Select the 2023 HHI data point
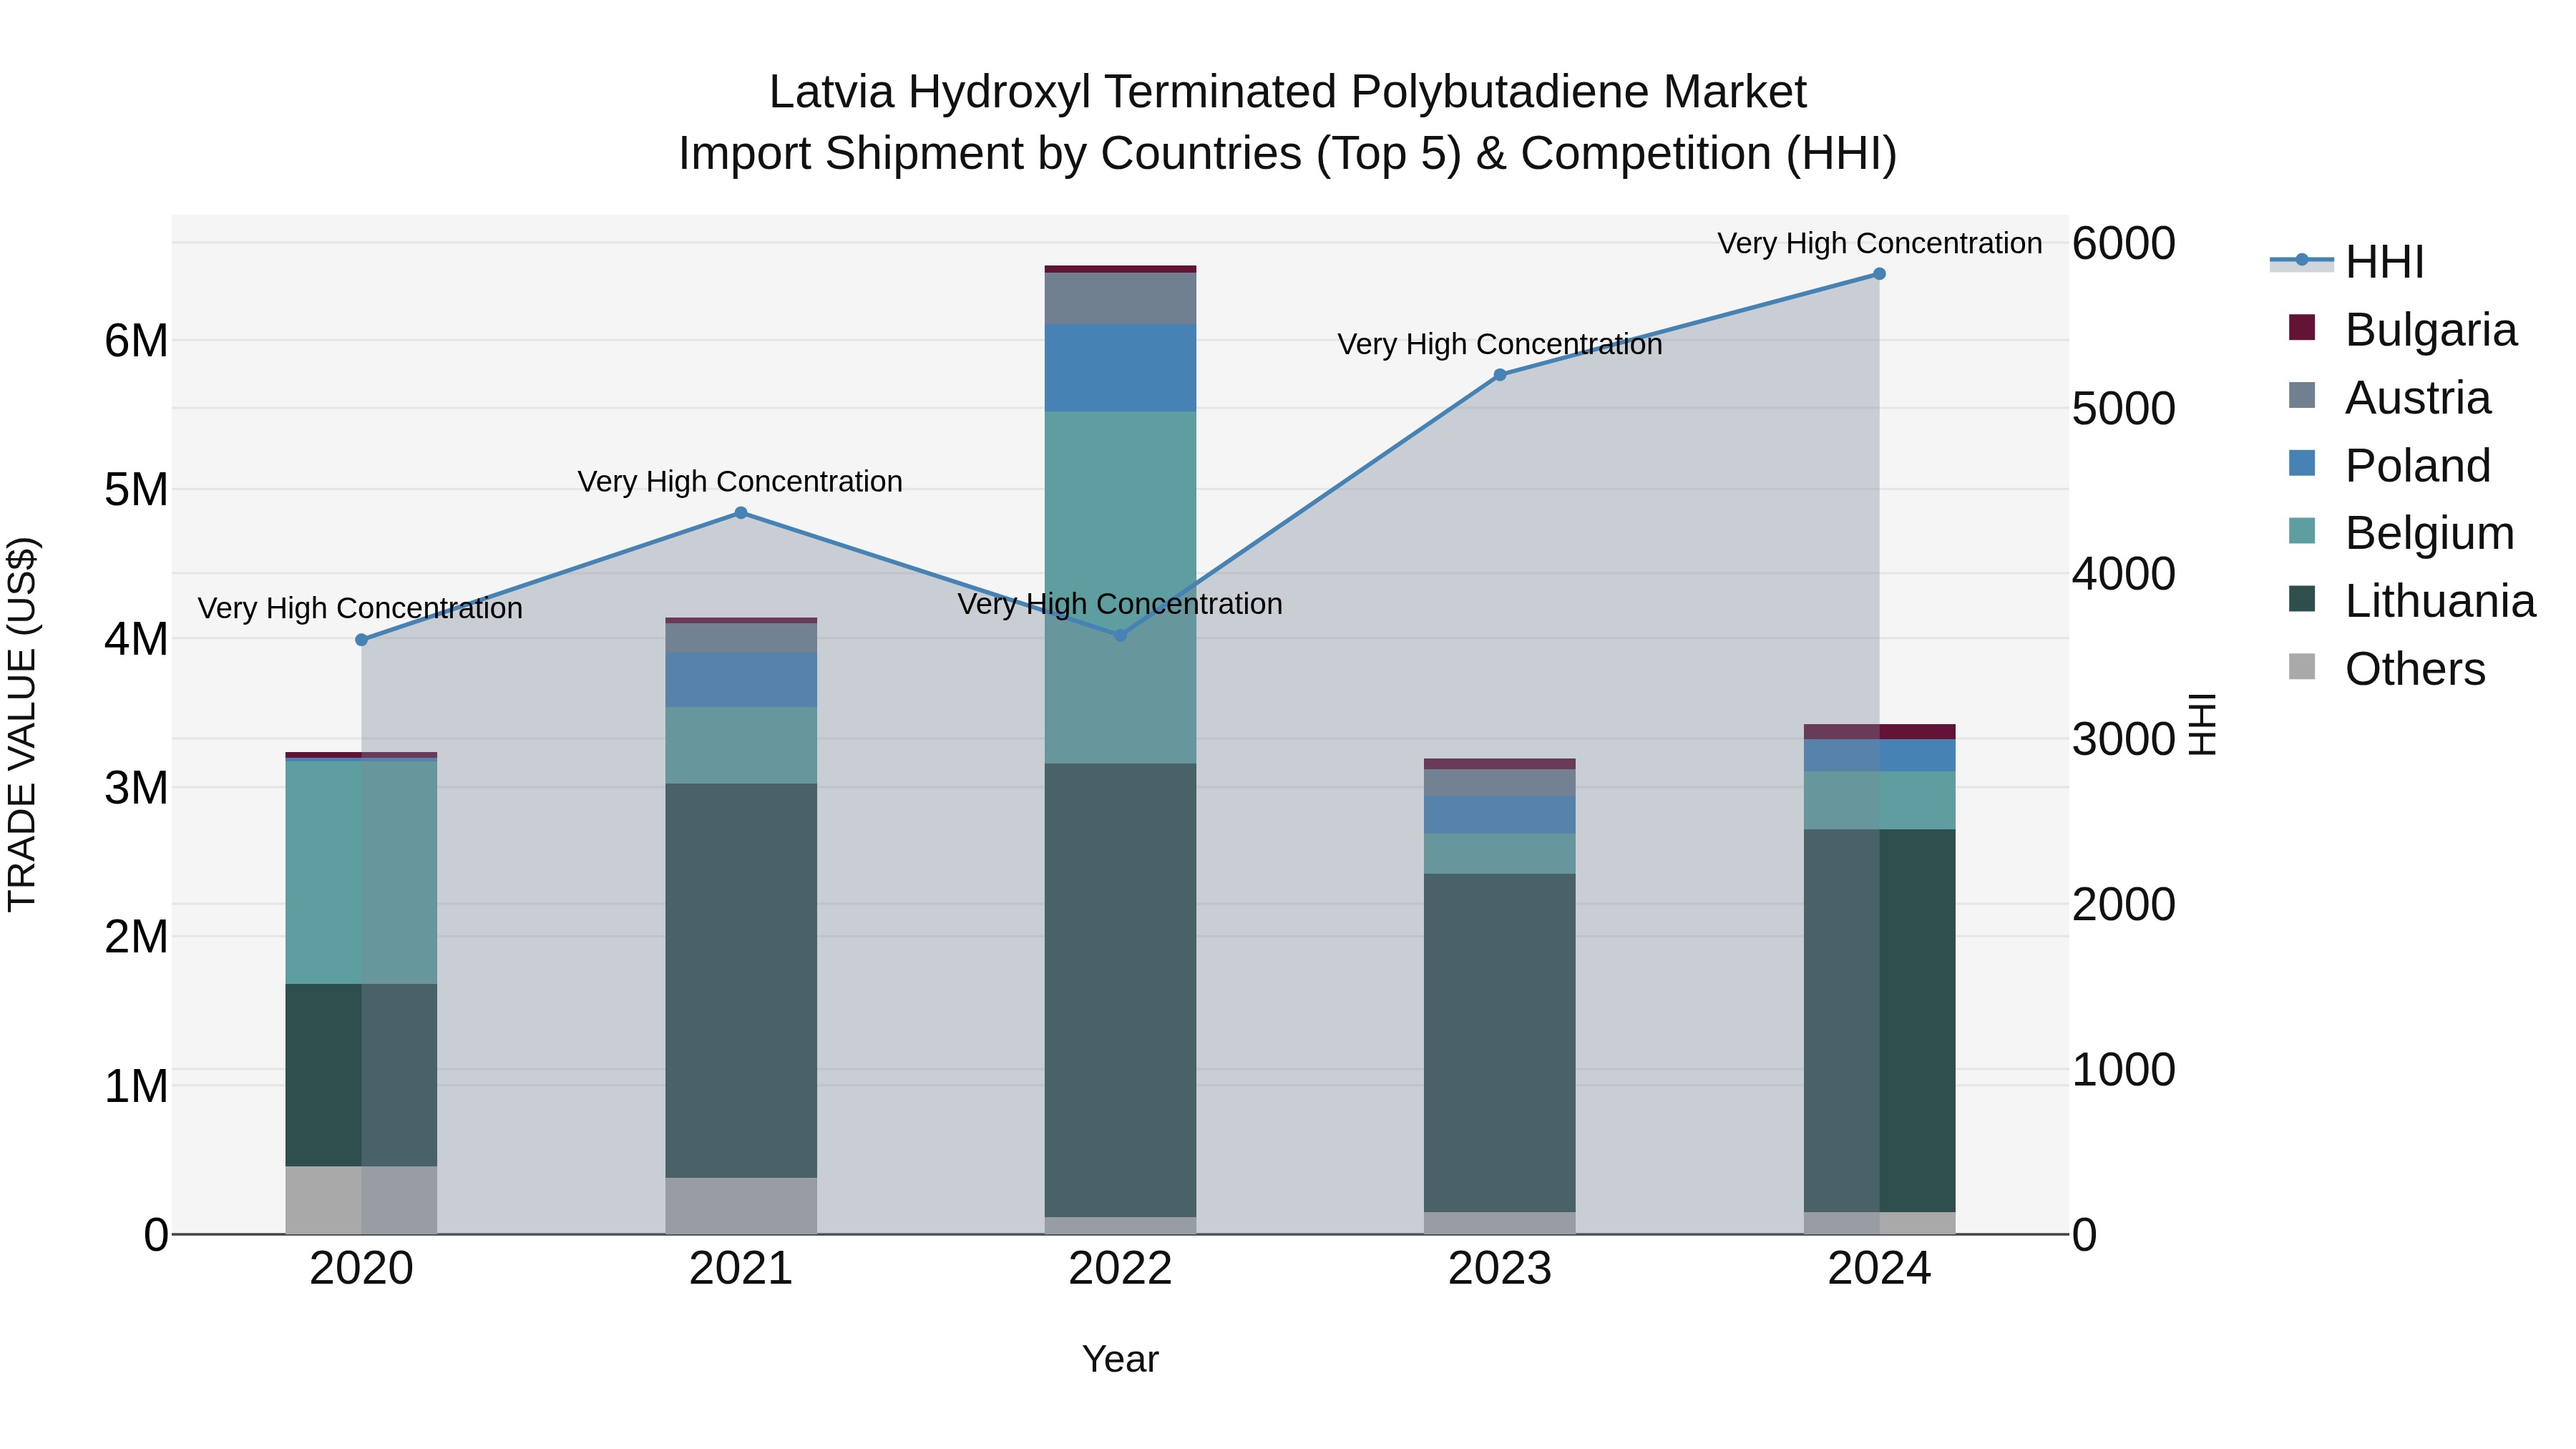Image resolution: width=2576 pixels, height=1449 pixels. click(1500, 375)
